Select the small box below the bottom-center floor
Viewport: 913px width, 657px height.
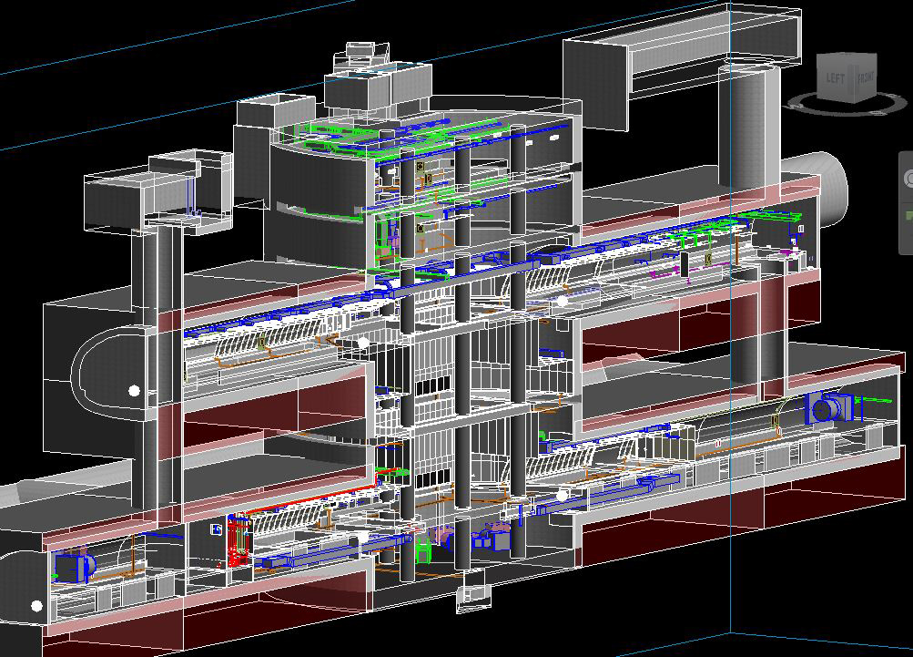(x=472, y=594)
